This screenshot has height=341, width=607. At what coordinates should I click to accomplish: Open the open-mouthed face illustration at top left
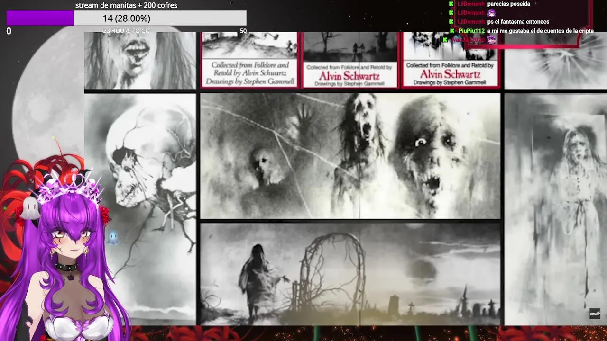tap(140, 61)
